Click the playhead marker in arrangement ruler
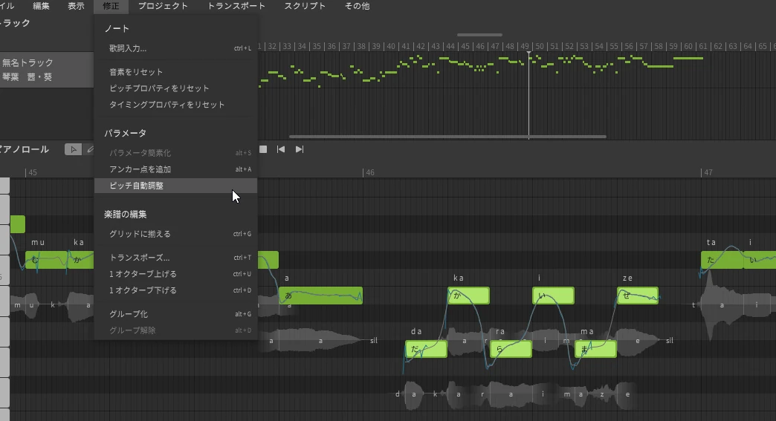This screenshot has width=776, height=421. tap(528, 53)
